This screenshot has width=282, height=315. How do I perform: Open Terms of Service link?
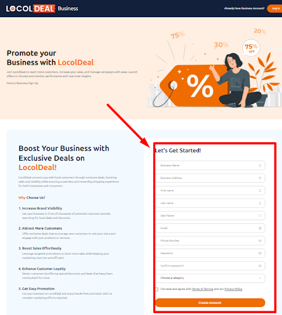click(x=203, y=289)
